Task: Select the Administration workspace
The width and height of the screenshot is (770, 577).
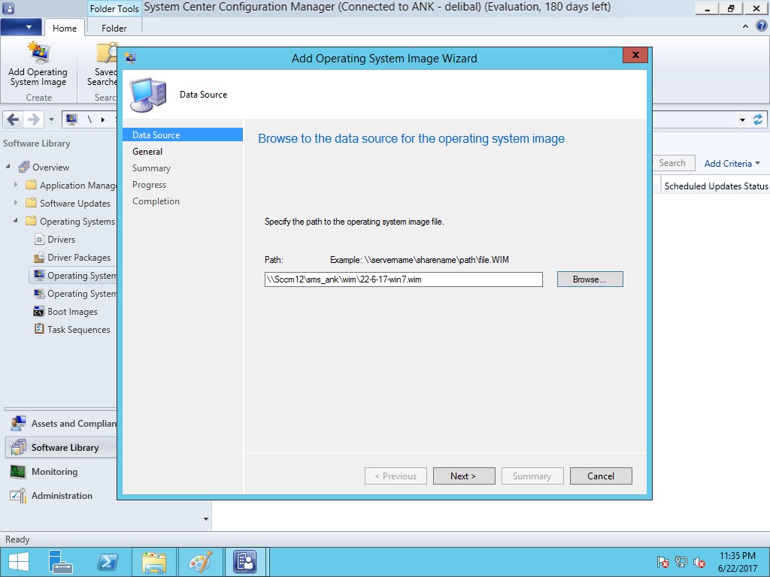Action: [62, 496]
